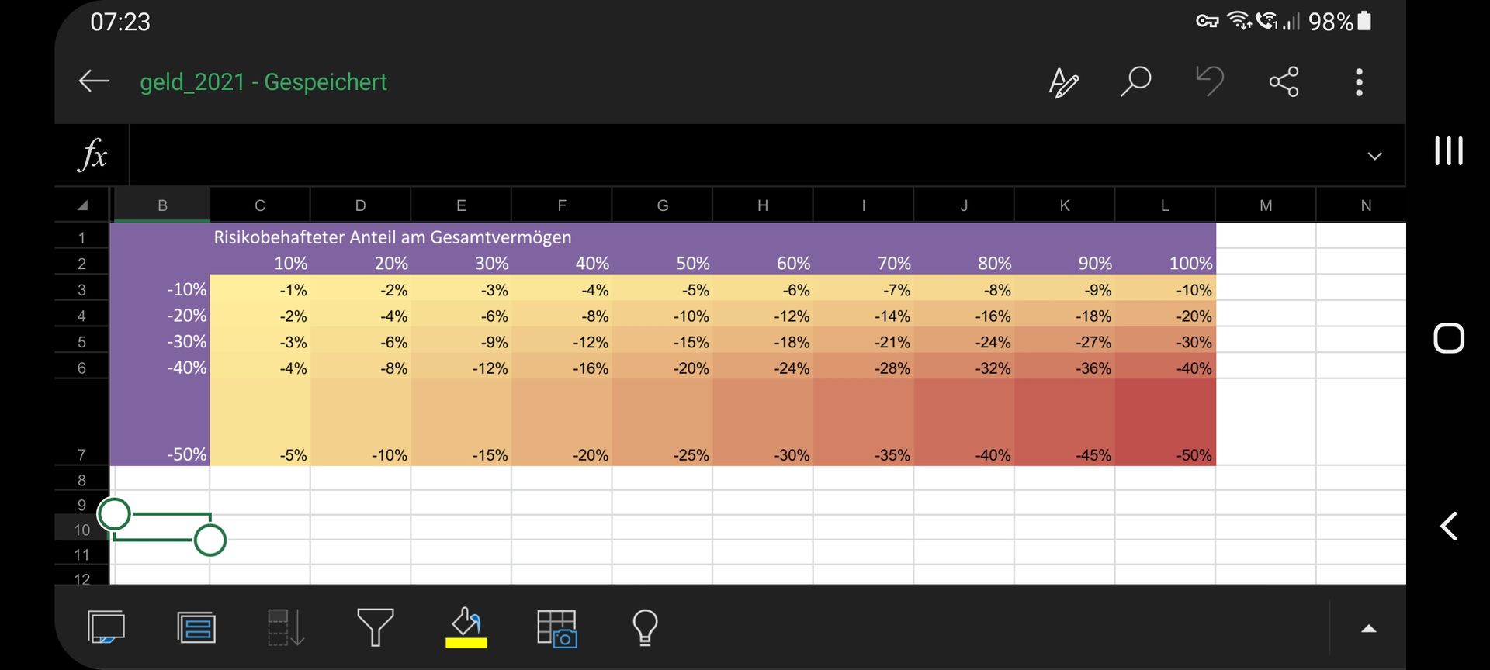The width and height of the screenshot is (1490, 670).
Task: Open the pen editing ribbon icon
Action: click(x=1063, y=82)
